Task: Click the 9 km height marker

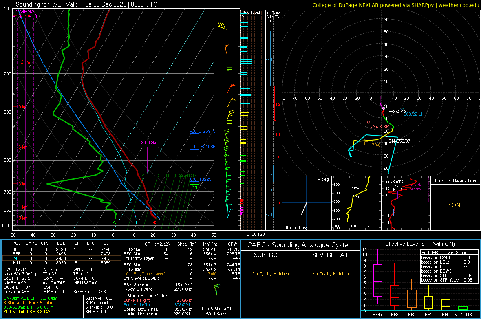Action: click(x=23, y=107)
